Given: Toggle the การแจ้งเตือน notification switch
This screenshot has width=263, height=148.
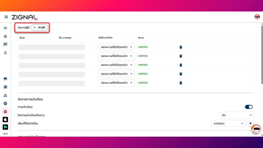Looking at the screenshot, I should [x=249, y=107].
